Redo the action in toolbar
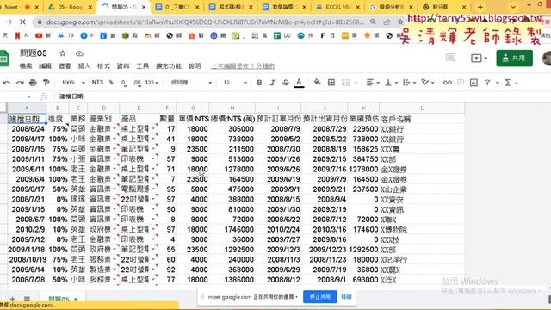The width and height of the screenshot is (551, 310). [20, 83]
